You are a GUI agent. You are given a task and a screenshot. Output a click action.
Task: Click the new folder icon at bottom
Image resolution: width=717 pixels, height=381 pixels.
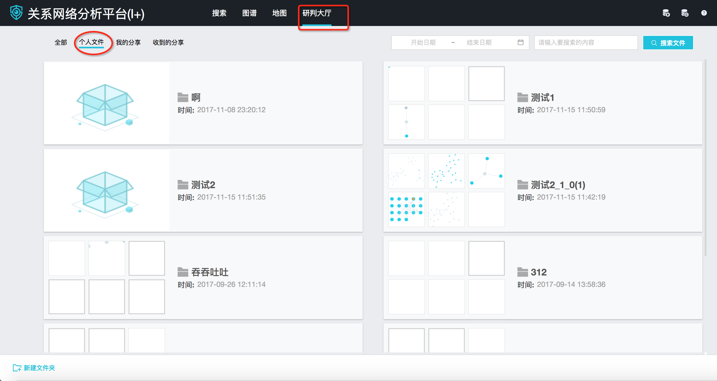(x=17, y=368)
